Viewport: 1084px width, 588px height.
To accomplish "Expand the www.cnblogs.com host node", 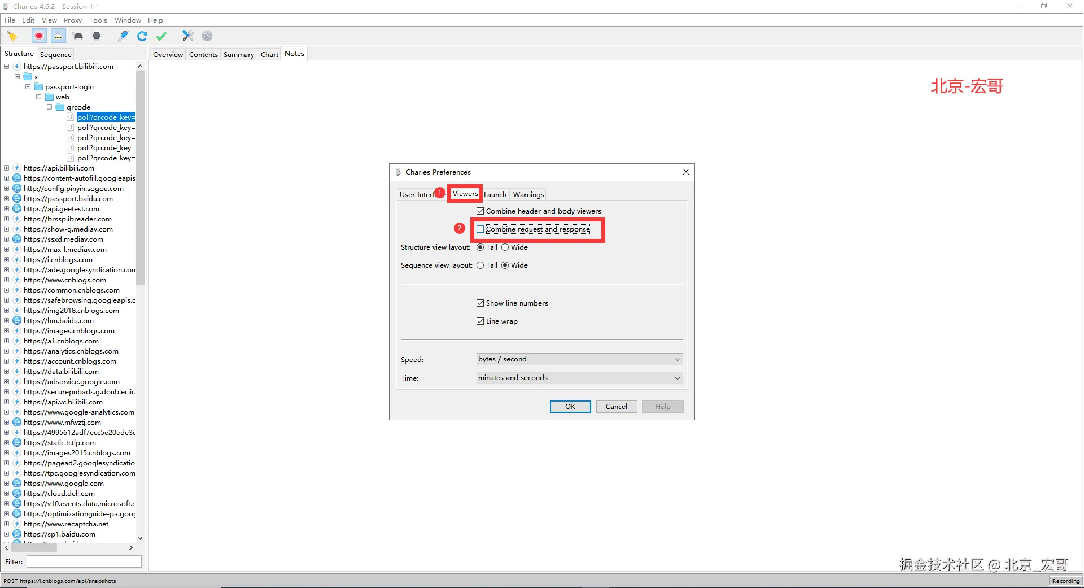I will point(6,280).
